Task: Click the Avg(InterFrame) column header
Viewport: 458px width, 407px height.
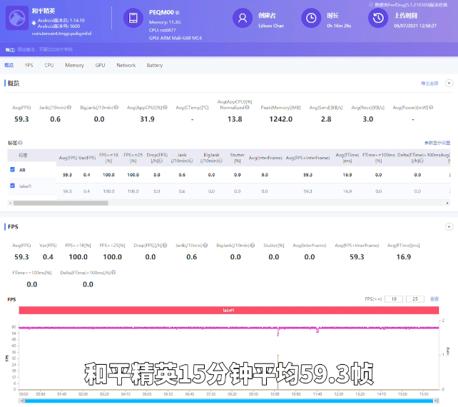Action: coord(265,158)
